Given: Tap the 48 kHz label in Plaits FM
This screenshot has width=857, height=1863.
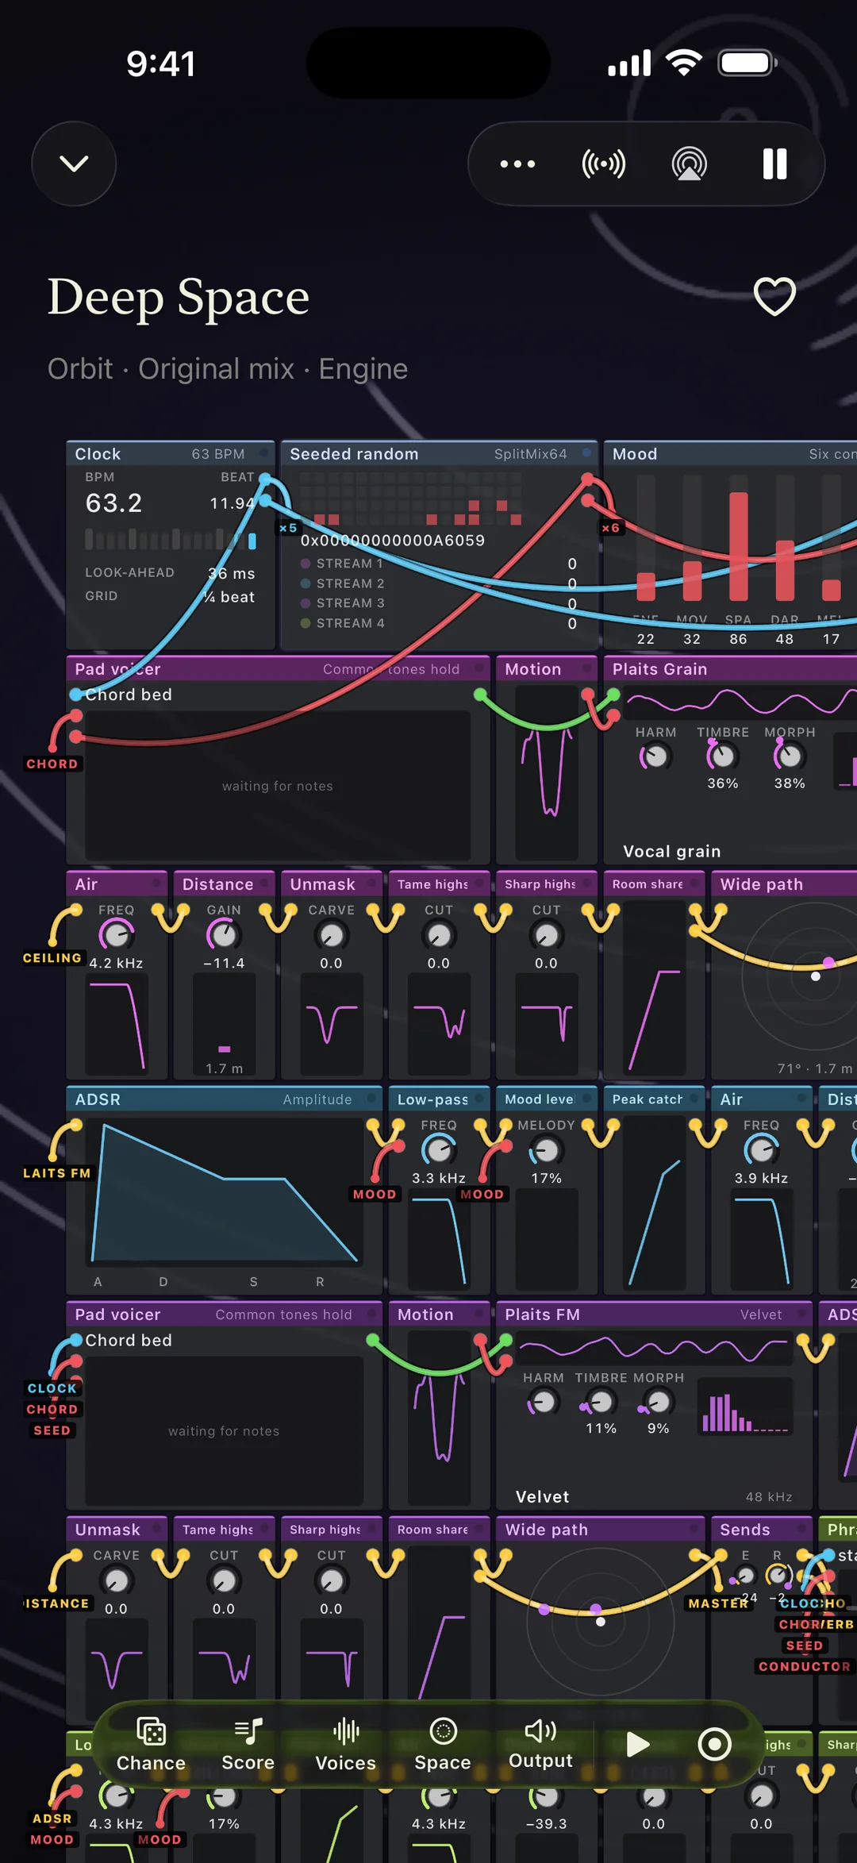Looking at the screenshot, I should pos(769,1496).
